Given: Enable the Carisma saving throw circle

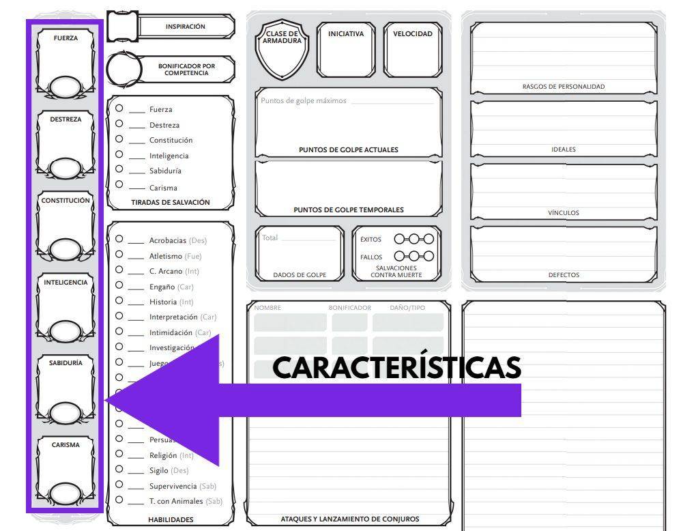Looking at the screenshot, I should pyautogui.click(x=119, y=184).
